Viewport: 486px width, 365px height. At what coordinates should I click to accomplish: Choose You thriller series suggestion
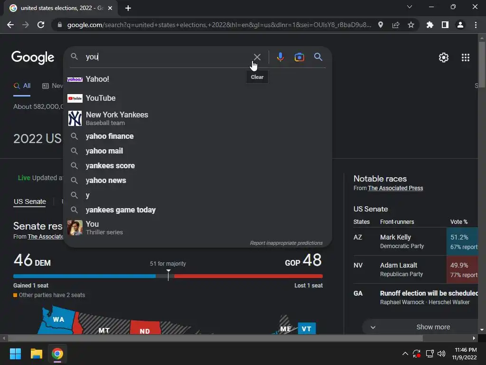click(197, 228)
